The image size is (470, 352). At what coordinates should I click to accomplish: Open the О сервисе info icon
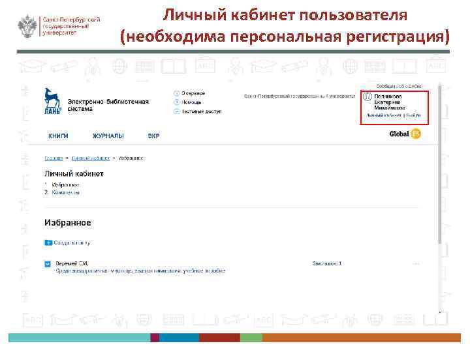(x=177, y=93)
